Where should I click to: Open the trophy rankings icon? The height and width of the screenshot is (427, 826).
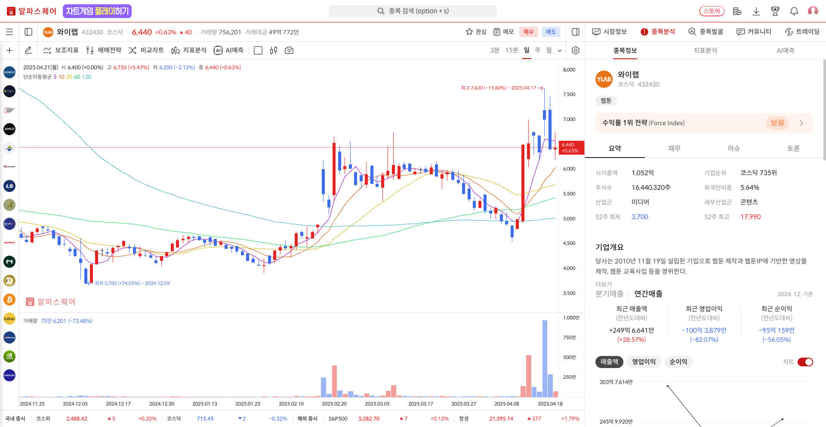tap(775, 11)
